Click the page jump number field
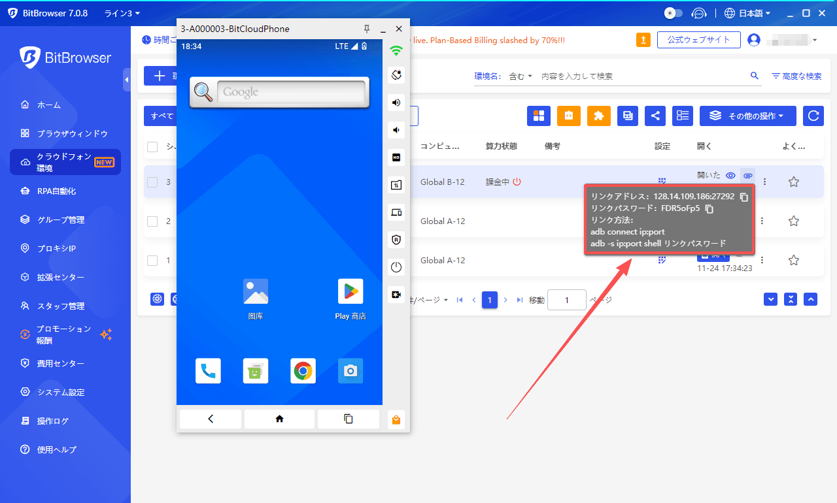Screen dimensions: 837x503 tap(566, 300)
